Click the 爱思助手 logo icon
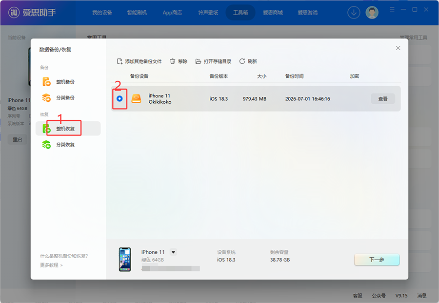This screenshot has width=439, height=303. coord(14,12)
